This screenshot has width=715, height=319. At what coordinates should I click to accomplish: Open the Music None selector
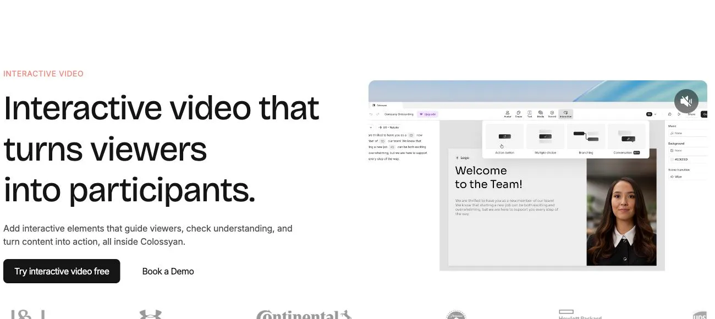tap(687, 133)
